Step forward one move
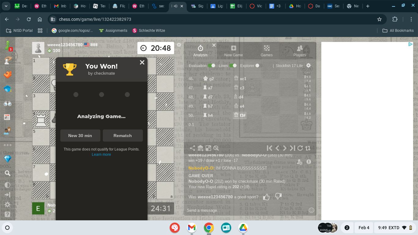The height and width of the screenshot is (235, 418). 285,148
